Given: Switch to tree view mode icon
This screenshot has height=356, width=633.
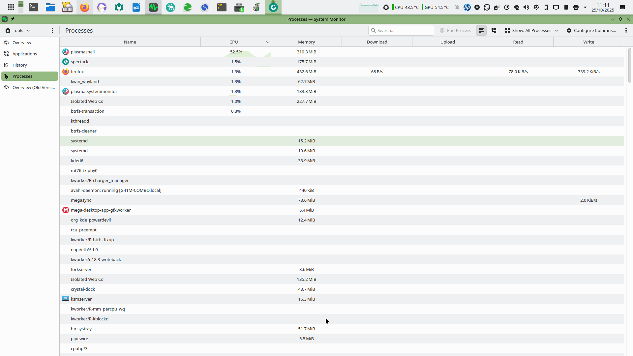Looking at the screenshot, I should (x=494, y=30).
